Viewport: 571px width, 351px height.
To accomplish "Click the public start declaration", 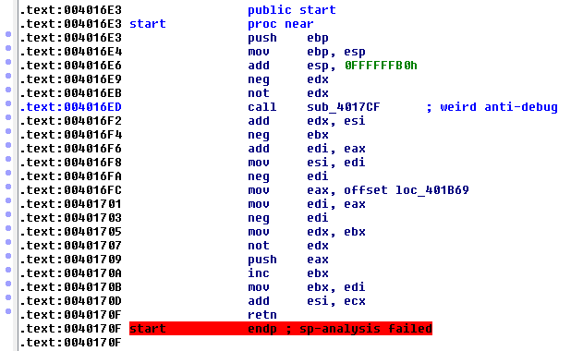I will pyautogui.click(x=291, y=10).
